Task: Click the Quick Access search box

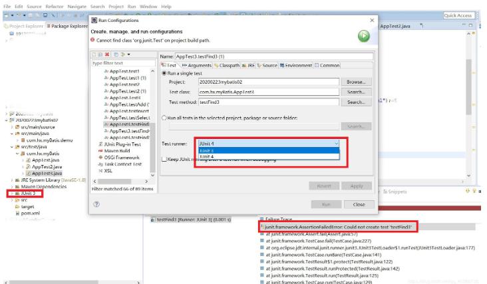Action: (459, 15)
